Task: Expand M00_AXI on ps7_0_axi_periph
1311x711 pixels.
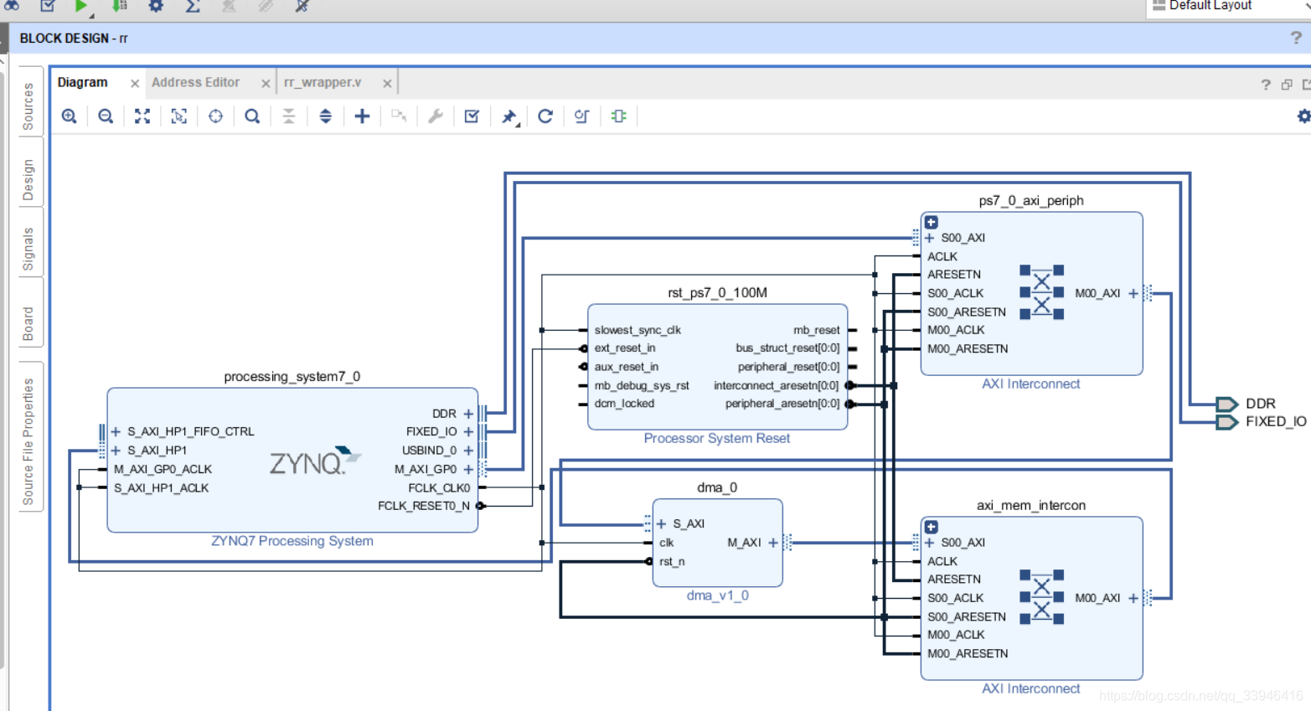Action: click(1133, 293)
